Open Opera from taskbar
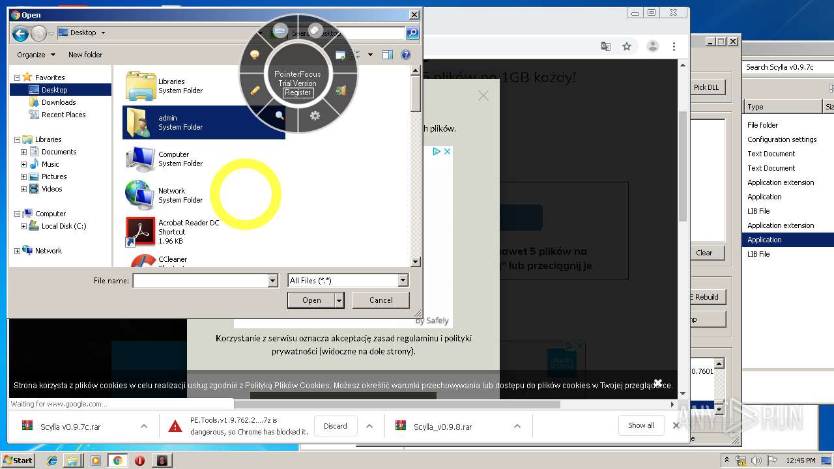 pos(139,461)
